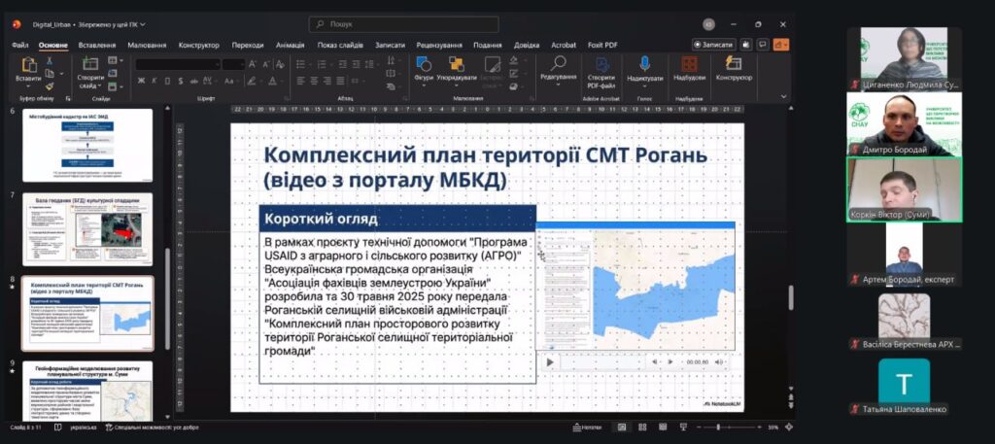
Task: Toggle the Нотатки notes pane
Action: pos(587,427)
